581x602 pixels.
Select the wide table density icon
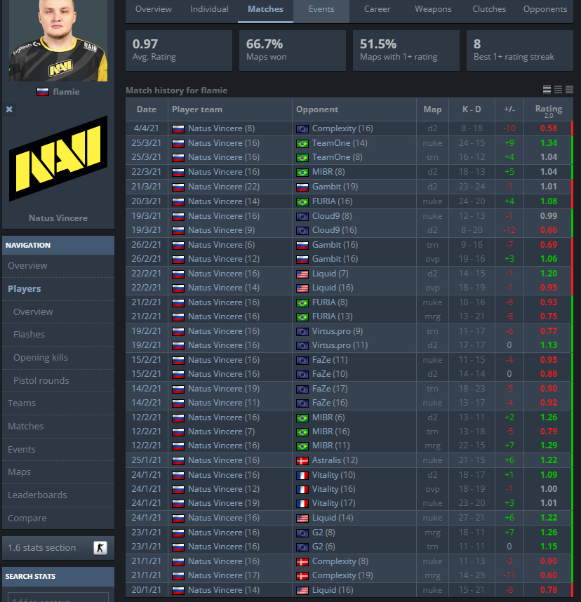point(570,89)
